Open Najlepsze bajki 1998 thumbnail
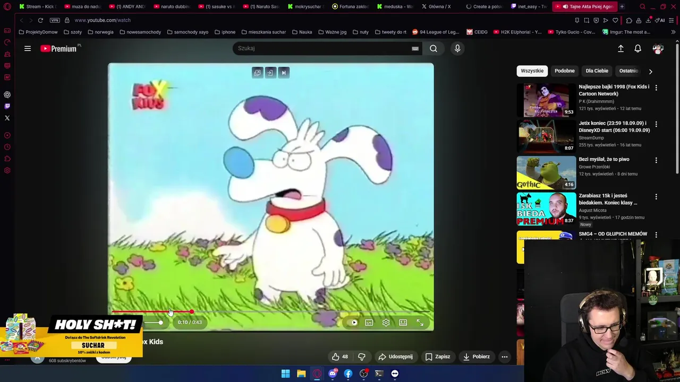This screenshot has height=382, width=680. 546,100
